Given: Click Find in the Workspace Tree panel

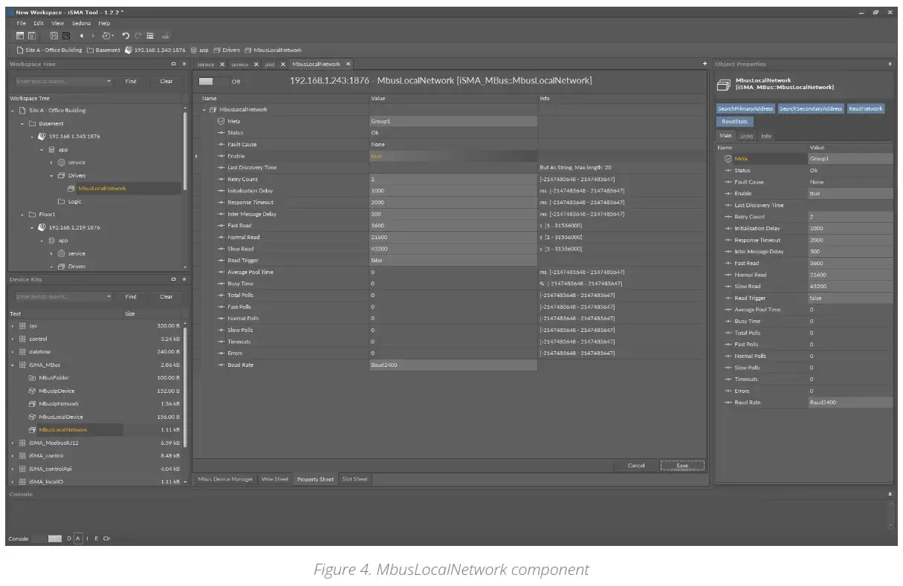Looking at the screenshot, I should [x=131, y=81].
